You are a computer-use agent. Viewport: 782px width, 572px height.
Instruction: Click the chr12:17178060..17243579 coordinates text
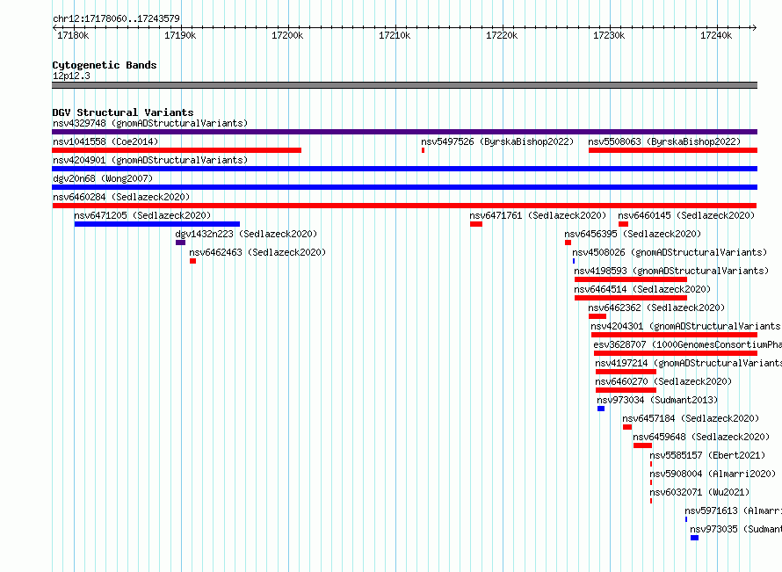click(x=116, y=18)
